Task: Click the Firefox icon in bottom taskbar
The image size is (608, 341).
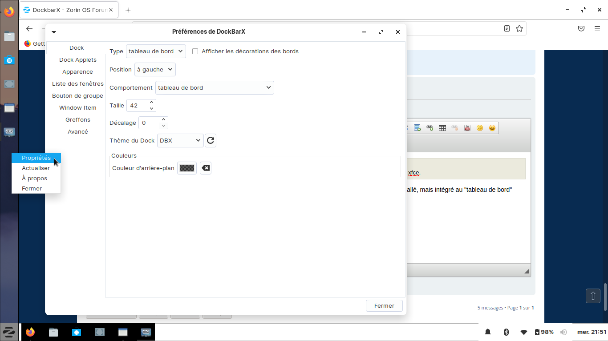Action: click(x=30, y=332)
